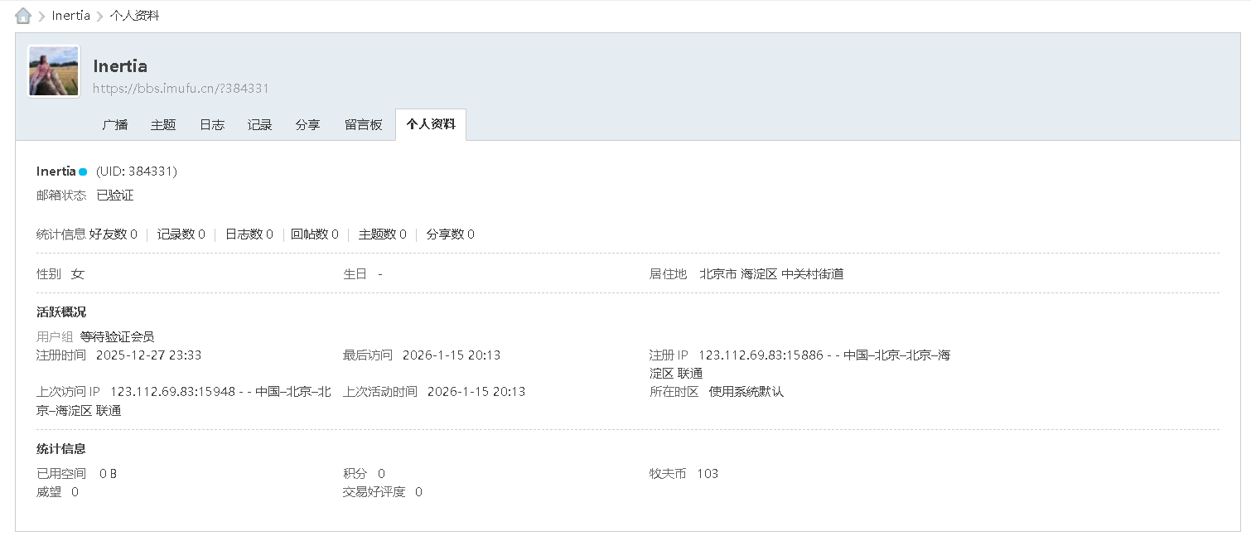Select the 分享 tab
Screen dimensions: 1251x541
307,123
